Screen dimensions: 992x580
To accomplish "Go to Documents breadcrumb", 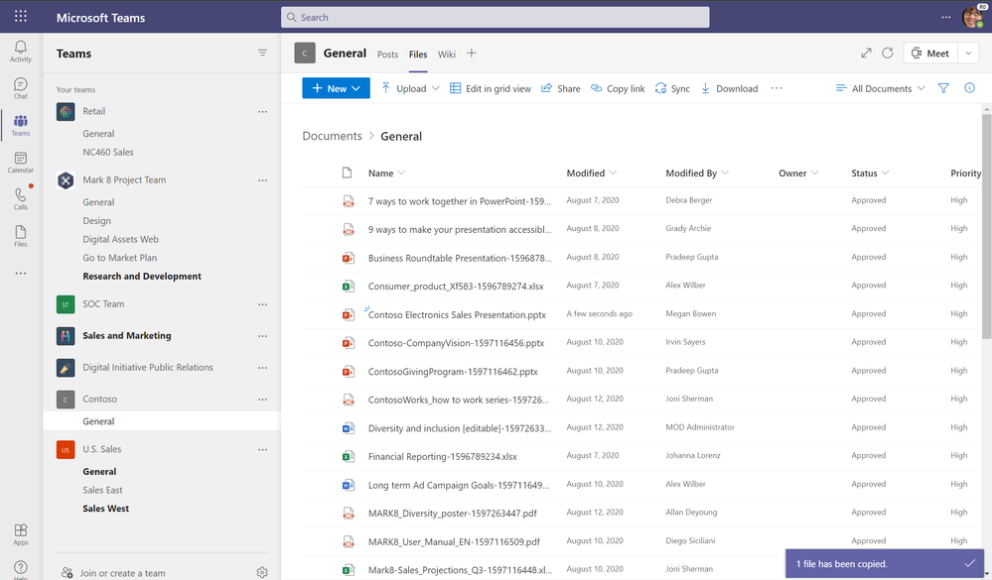I will tap(332, 136).
